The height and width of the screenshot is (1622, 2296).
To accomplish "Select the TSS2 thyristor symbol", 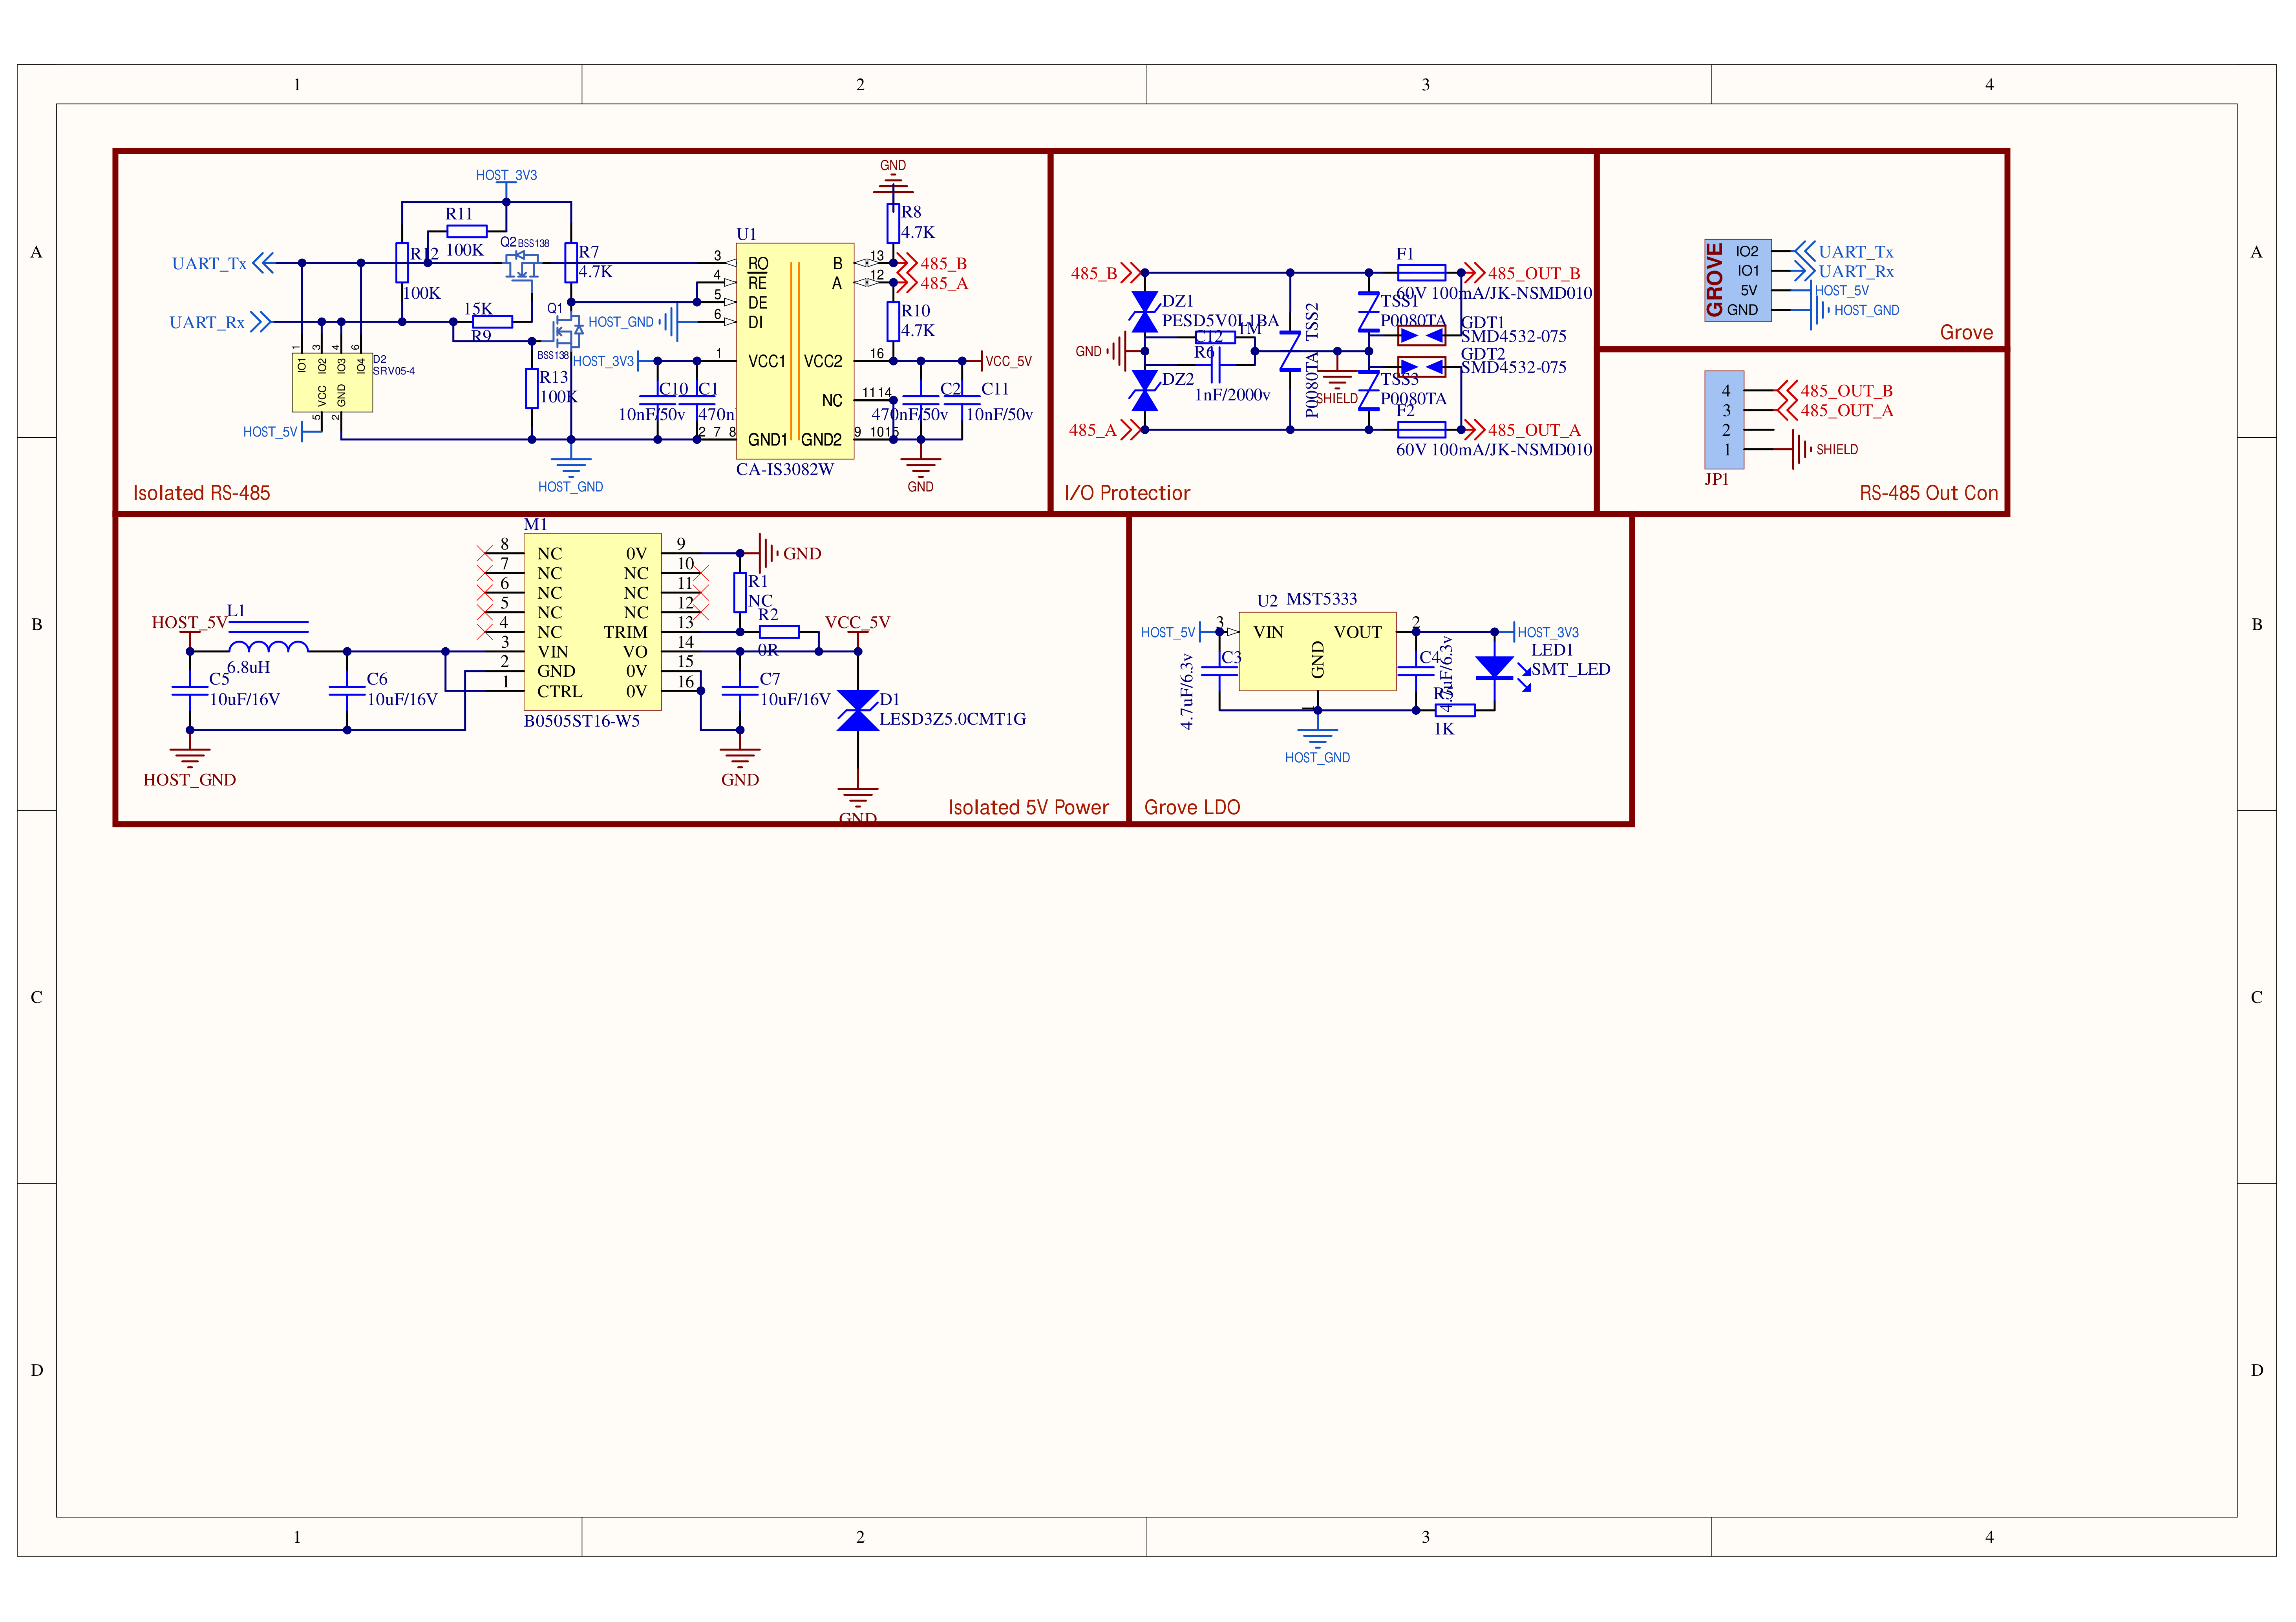I will [1290, 351].
